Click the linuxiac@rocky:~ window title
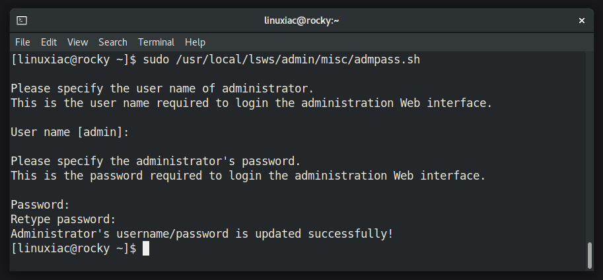 pyautogui.click(x=301, y=20)
